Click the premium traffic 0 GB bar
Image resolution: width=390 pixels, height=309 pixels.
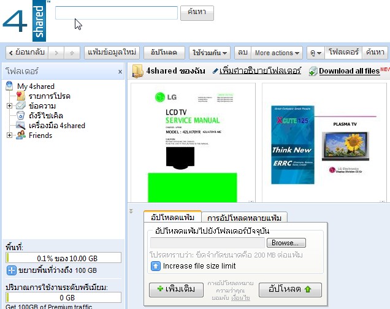pyautogui.click(x=63, y=297)
